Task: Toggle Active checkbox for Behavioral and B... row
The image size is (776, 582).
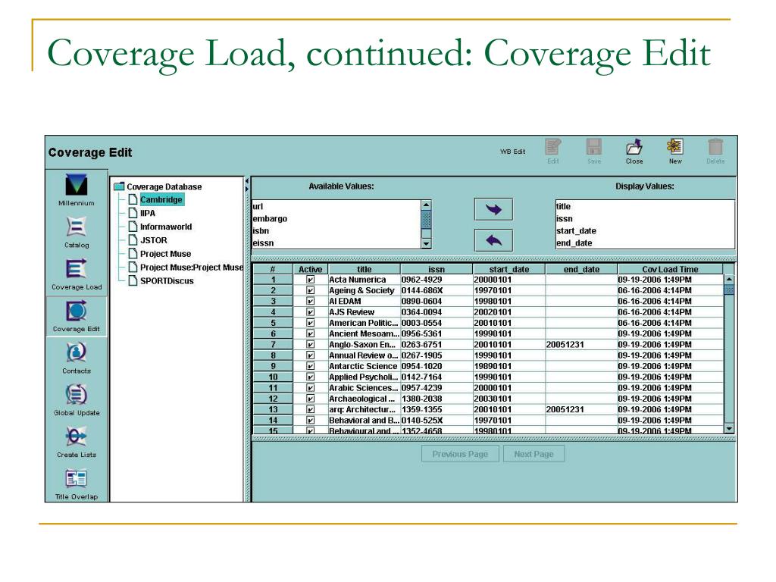Action: [310, 420]
